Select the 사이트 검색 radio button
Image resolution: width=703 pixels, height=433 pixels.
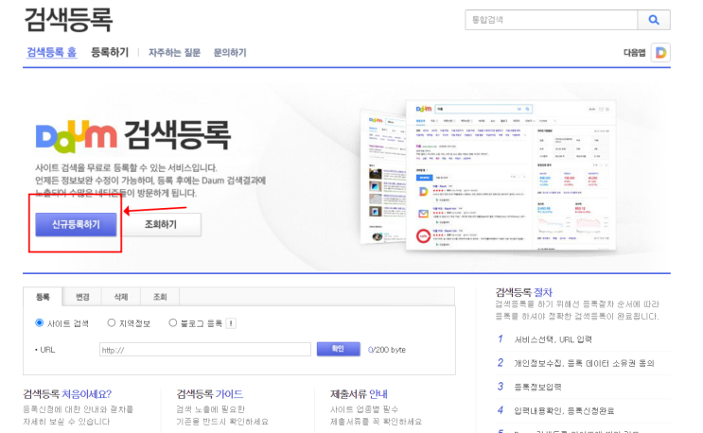(x=40, y=322)
